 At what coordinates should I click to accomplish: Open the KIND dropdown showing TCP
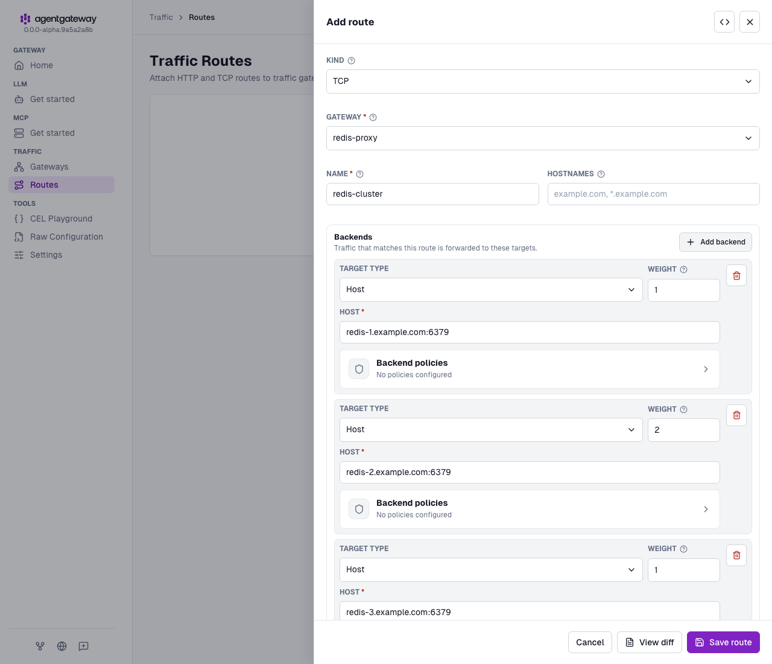pyautogui.click(x=543, y=81)
